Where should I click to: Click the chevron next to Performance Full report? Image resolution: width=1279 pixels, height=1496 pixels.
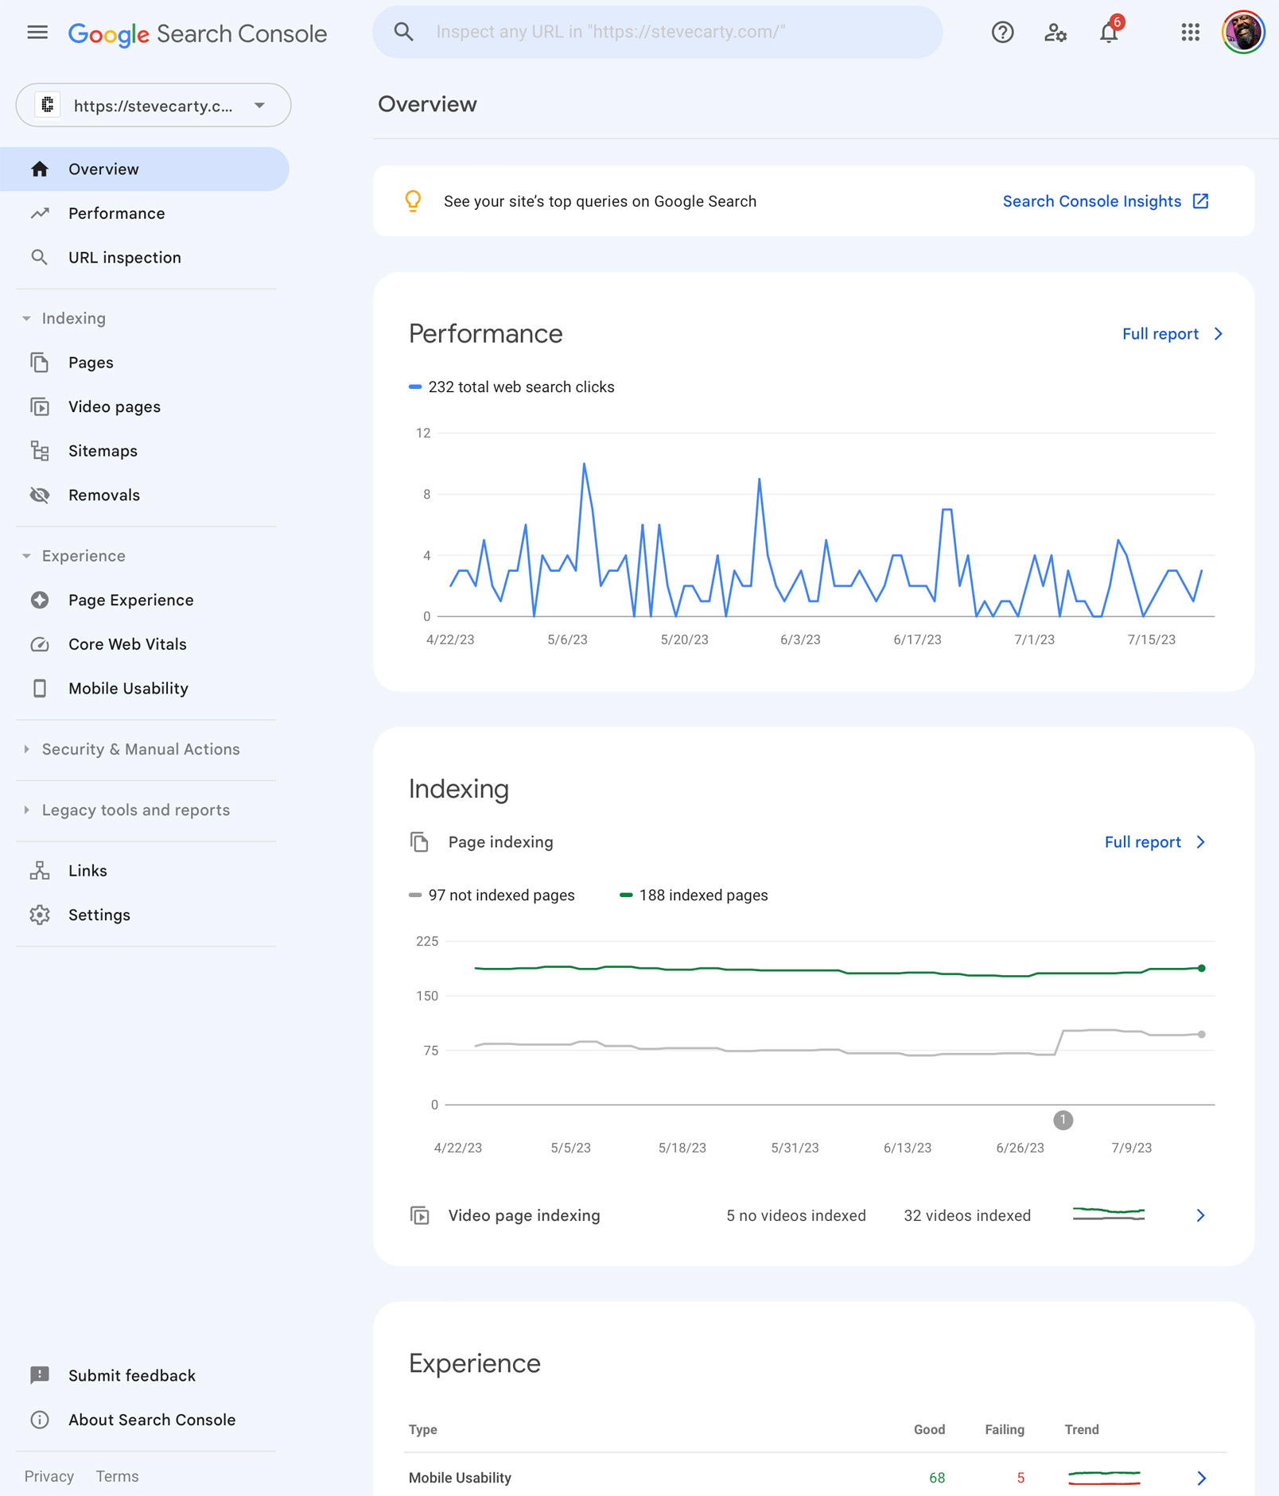[x=1219, y=334]
